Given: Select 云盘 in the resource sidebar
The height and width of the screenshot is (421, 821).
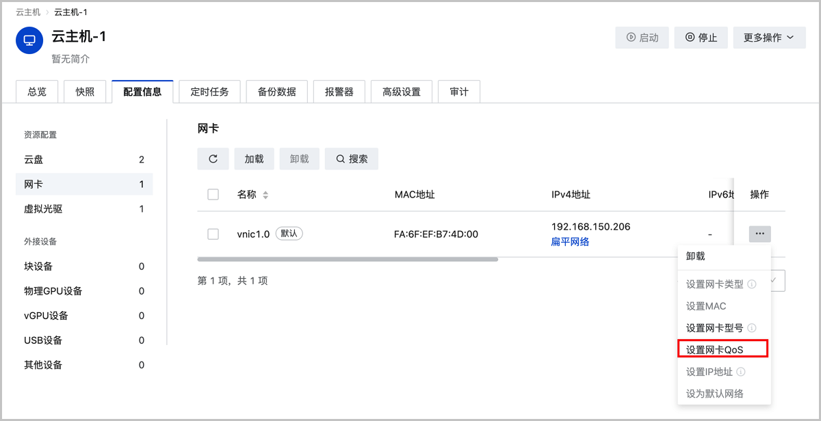Looking at the screenshot, I should [34, 159].
